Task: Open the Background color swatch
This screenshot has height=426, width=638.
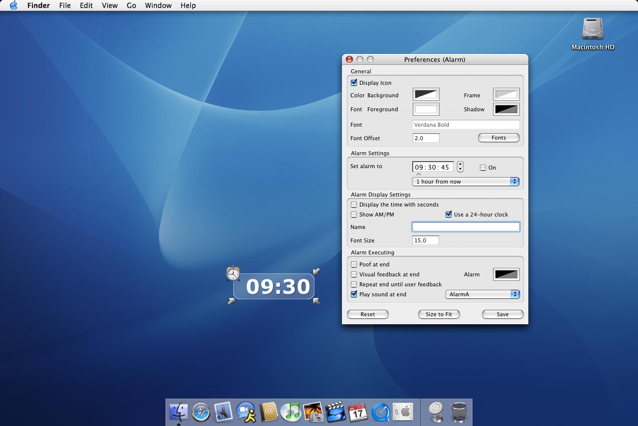Action: coord(426,94)
